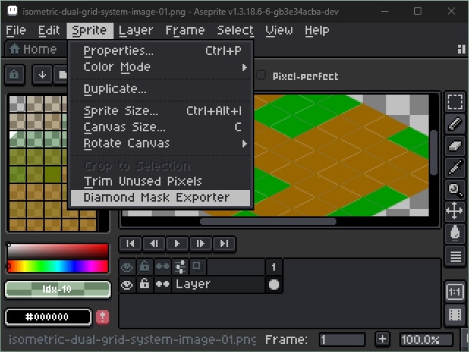Choose Trim Unused Pixels
The image size is (469, 352).
click(160, 181)
